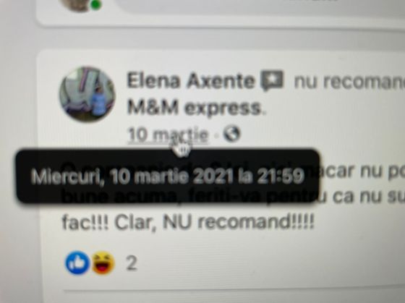This screenshot has width=405, height=303.
Task: Click the black date tooltip Miercuri, 10 martie 2021
Action: 168,176
